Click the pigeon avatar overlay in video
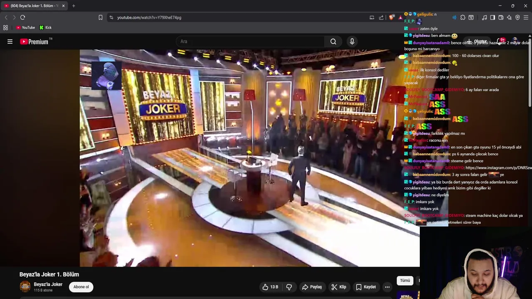 coord(107,76)
